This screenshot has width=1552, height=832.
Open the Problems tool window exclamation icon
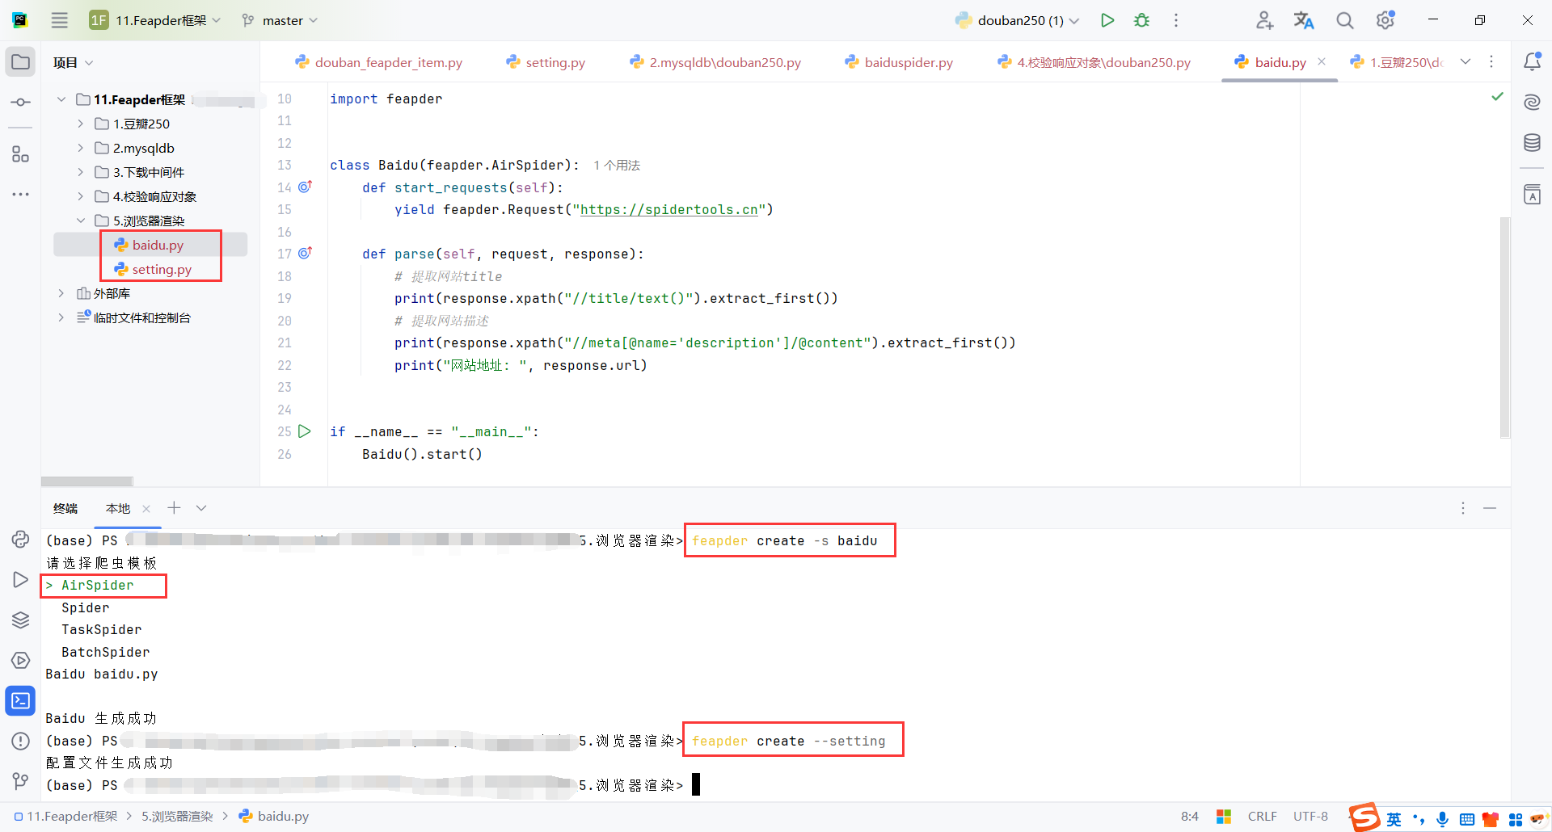[20, 741]
